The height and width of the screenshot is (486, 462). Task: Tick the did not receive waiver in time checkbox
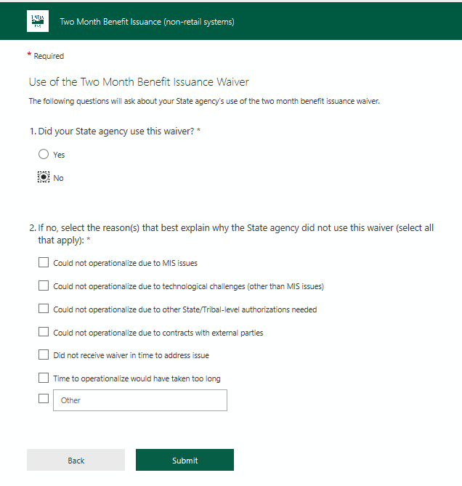pos(44,355)
